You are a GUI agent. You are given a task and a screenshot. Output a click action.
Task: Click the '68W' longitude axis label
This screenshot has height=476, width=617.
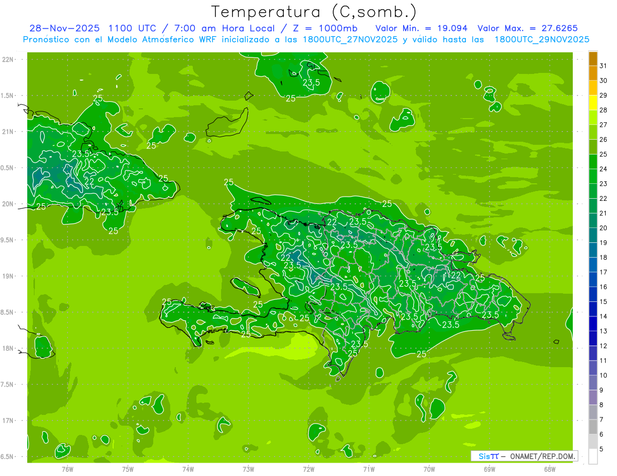550,469
